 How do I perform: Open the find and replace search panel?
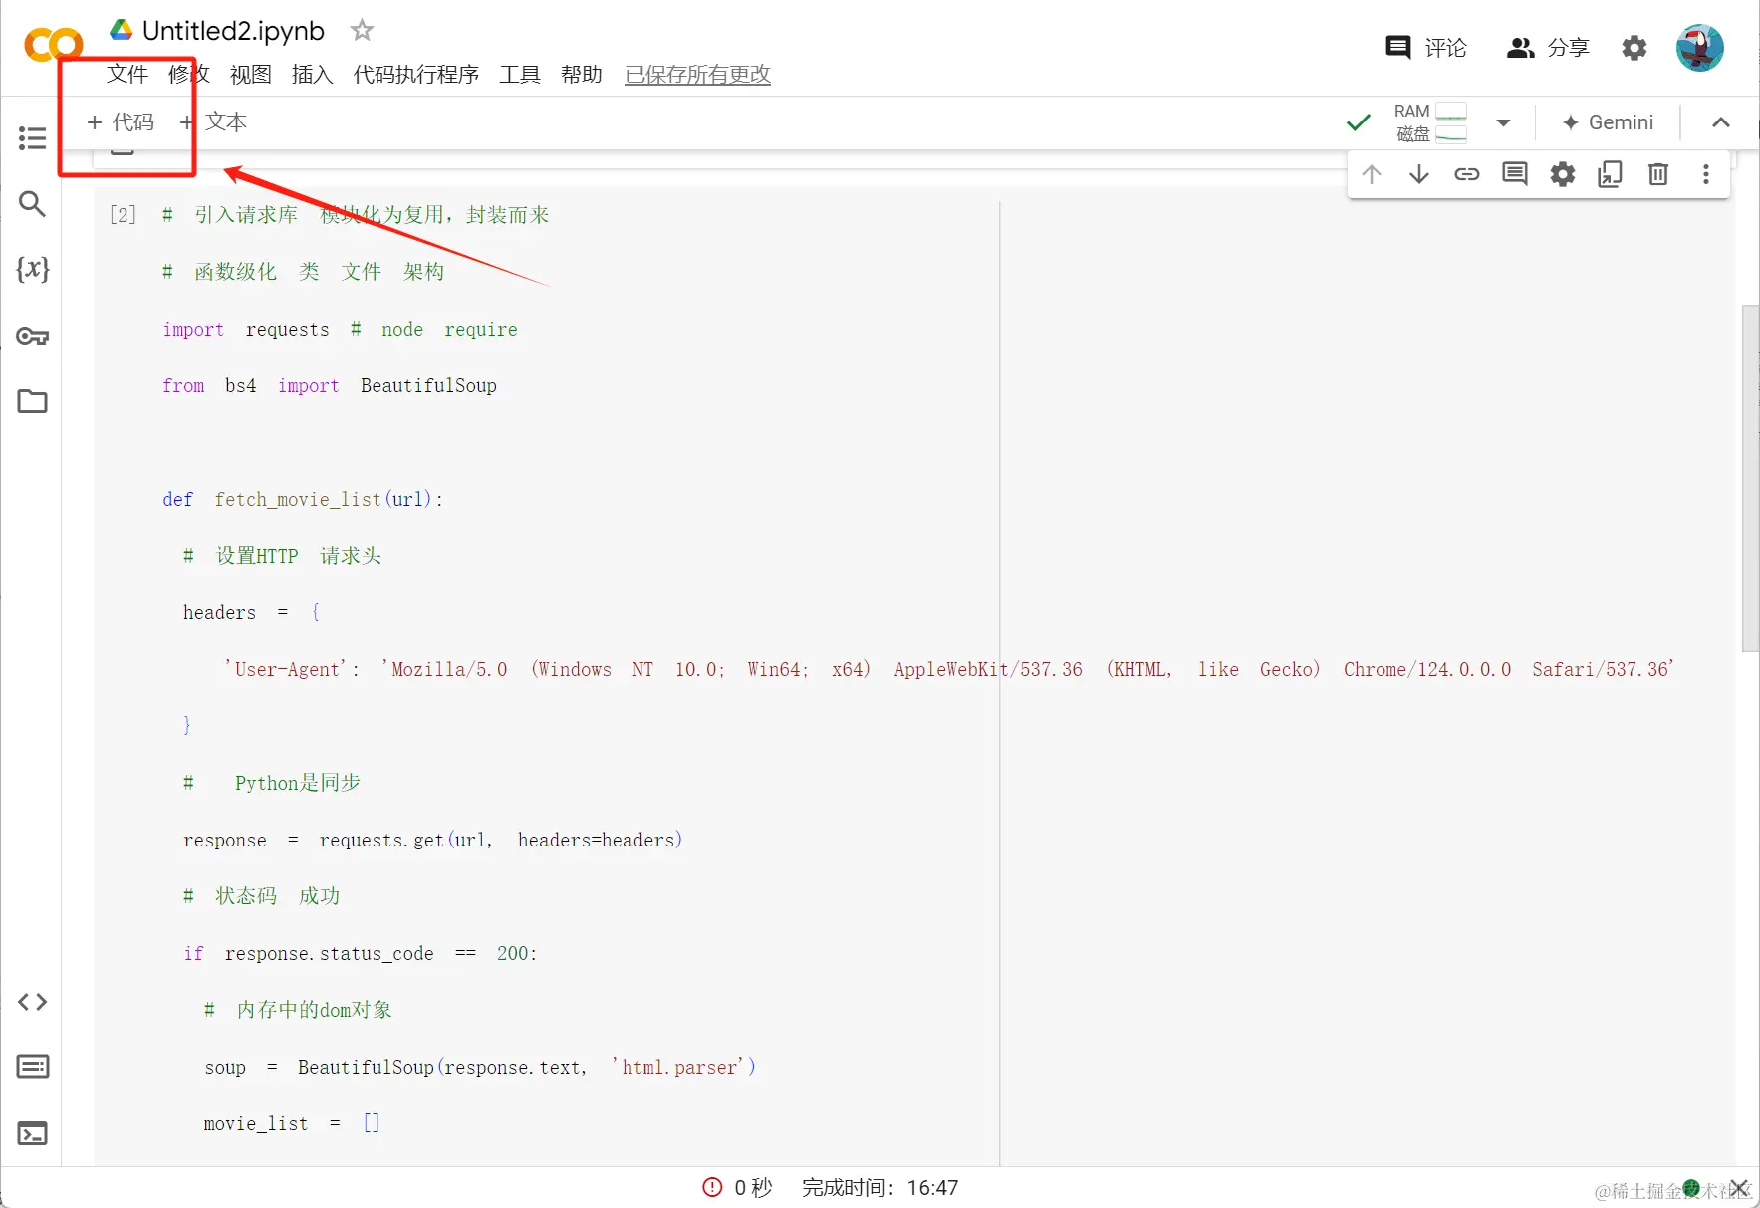point(32,203)
